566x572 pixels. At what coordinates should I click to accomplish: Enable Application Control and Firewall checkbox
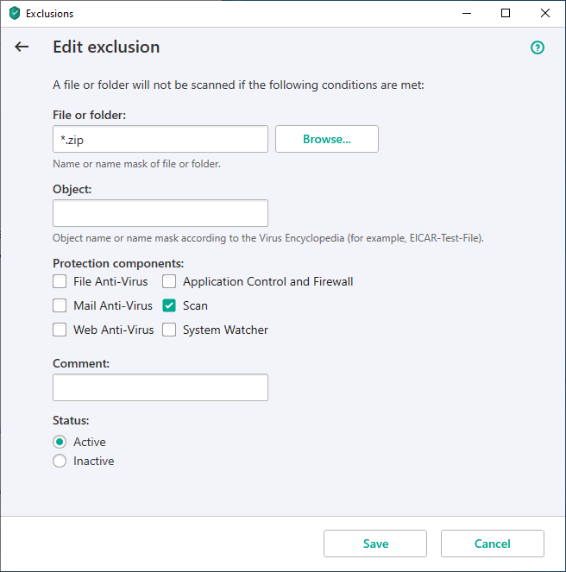169,281
